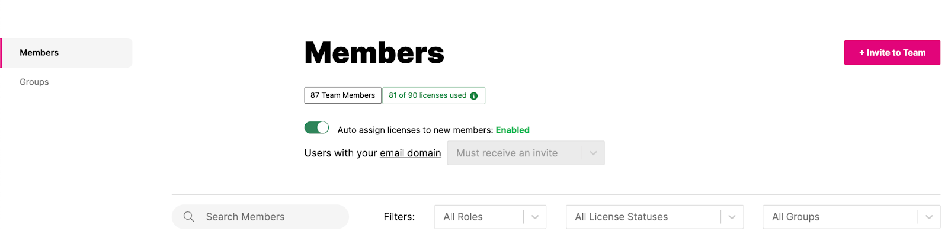
Task: Click the 81 of 90 licenses used badge
Action: 434,95
